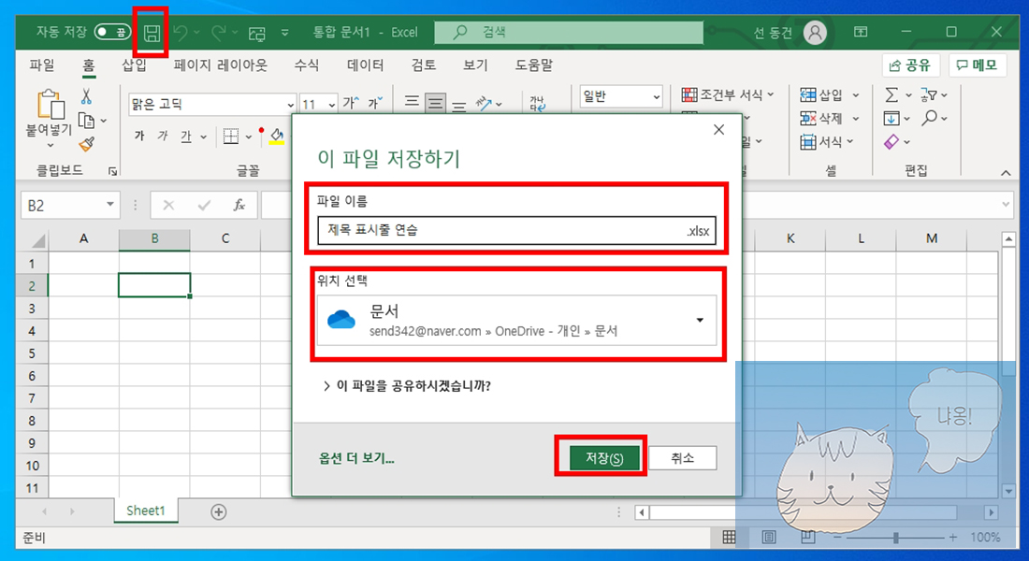Image resolution: width=1029 pixels, height=561 pixels.
Task: Toggle italic 가 formatting
Action: pos(163,136)
